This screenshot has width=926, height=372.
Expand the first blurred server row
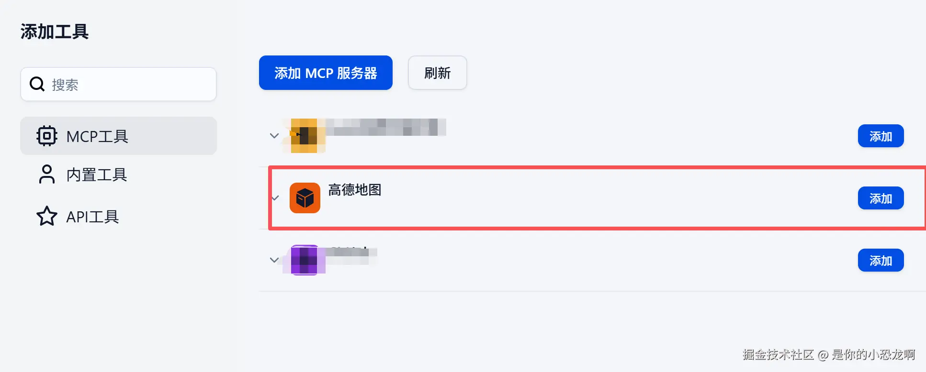click(x=274, y=136)
